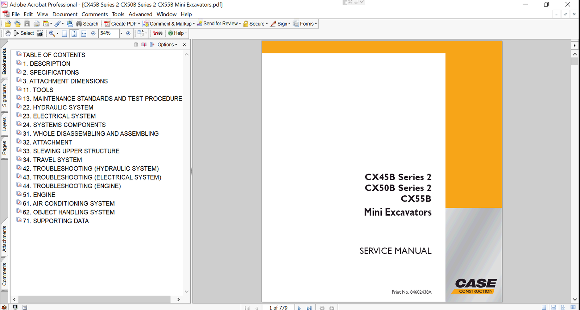Toggle Fit Width view mode
Viewport: 580px width, 310px height.
point(84,33)
